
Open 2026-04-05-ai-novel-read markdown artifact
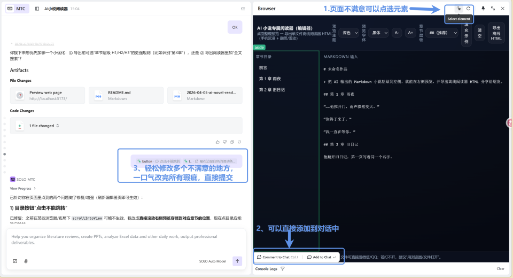click(x=205, y=95)
